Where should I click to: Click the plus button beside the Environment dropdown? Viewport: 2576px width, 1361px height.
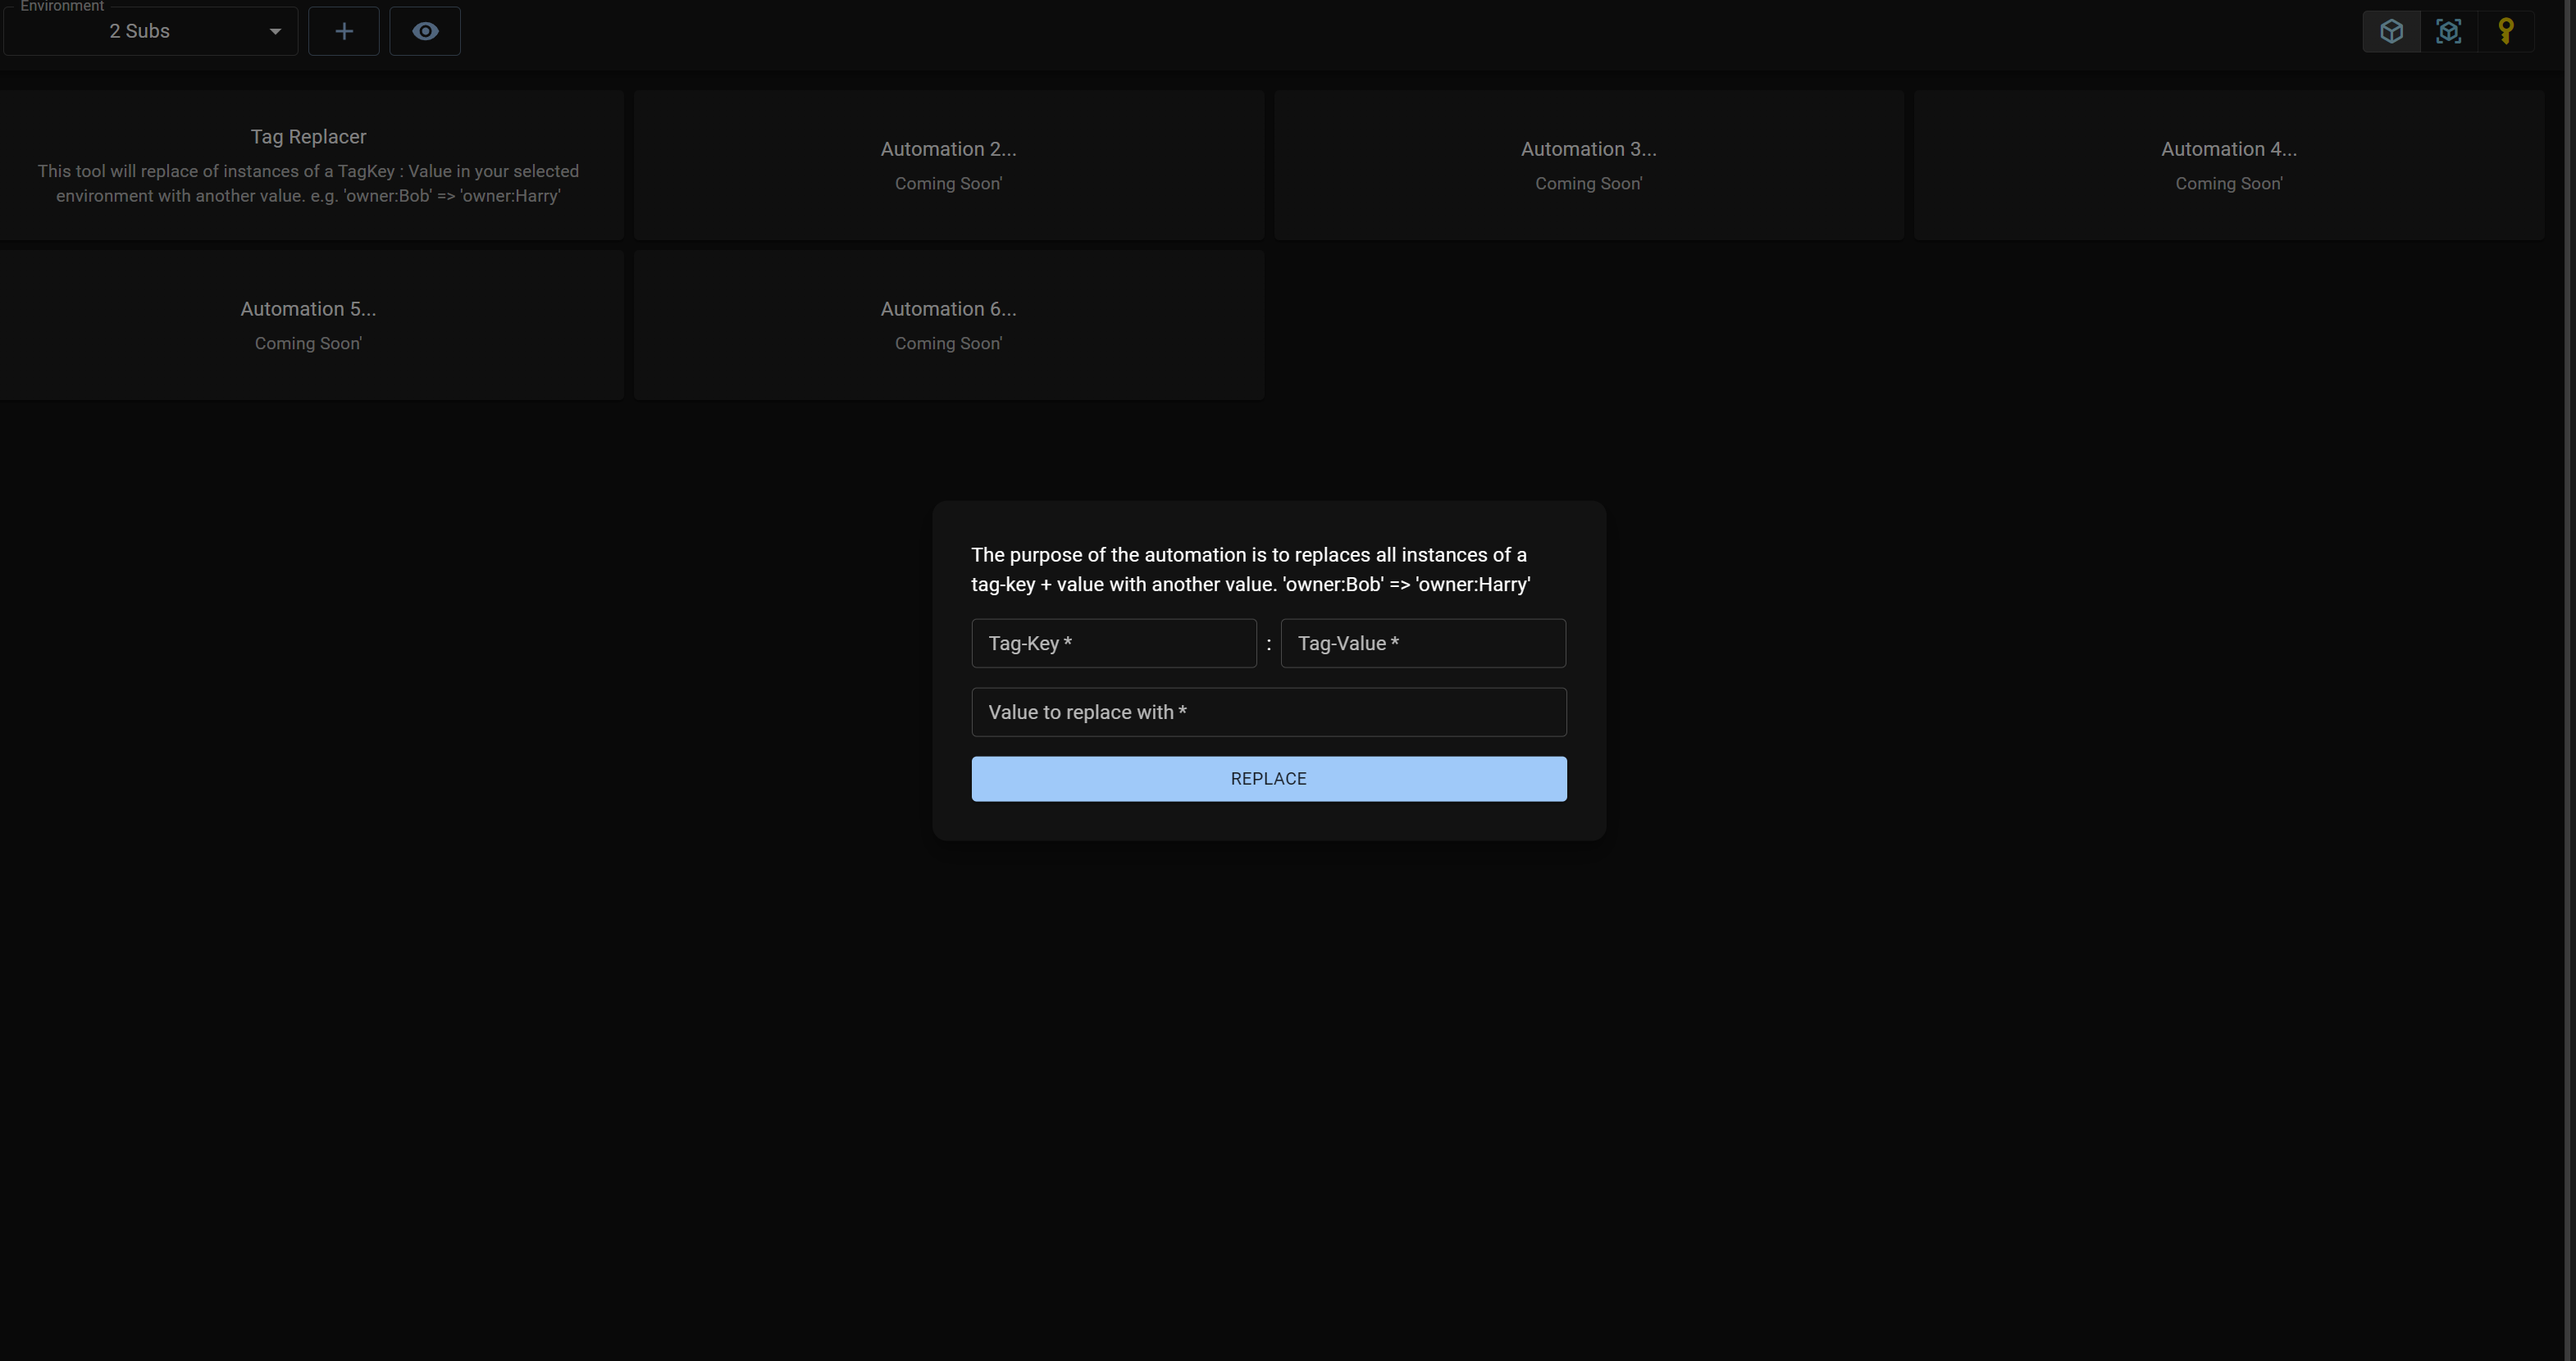(343, 31)
